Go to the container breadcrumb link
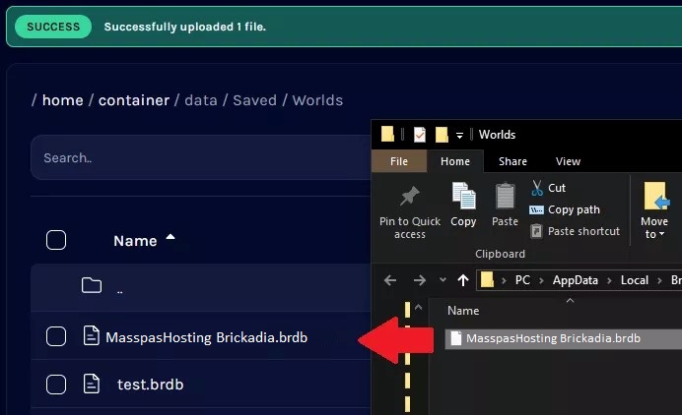Image resolution: width=682 pixels, height=415 pixels. [135, 100]
